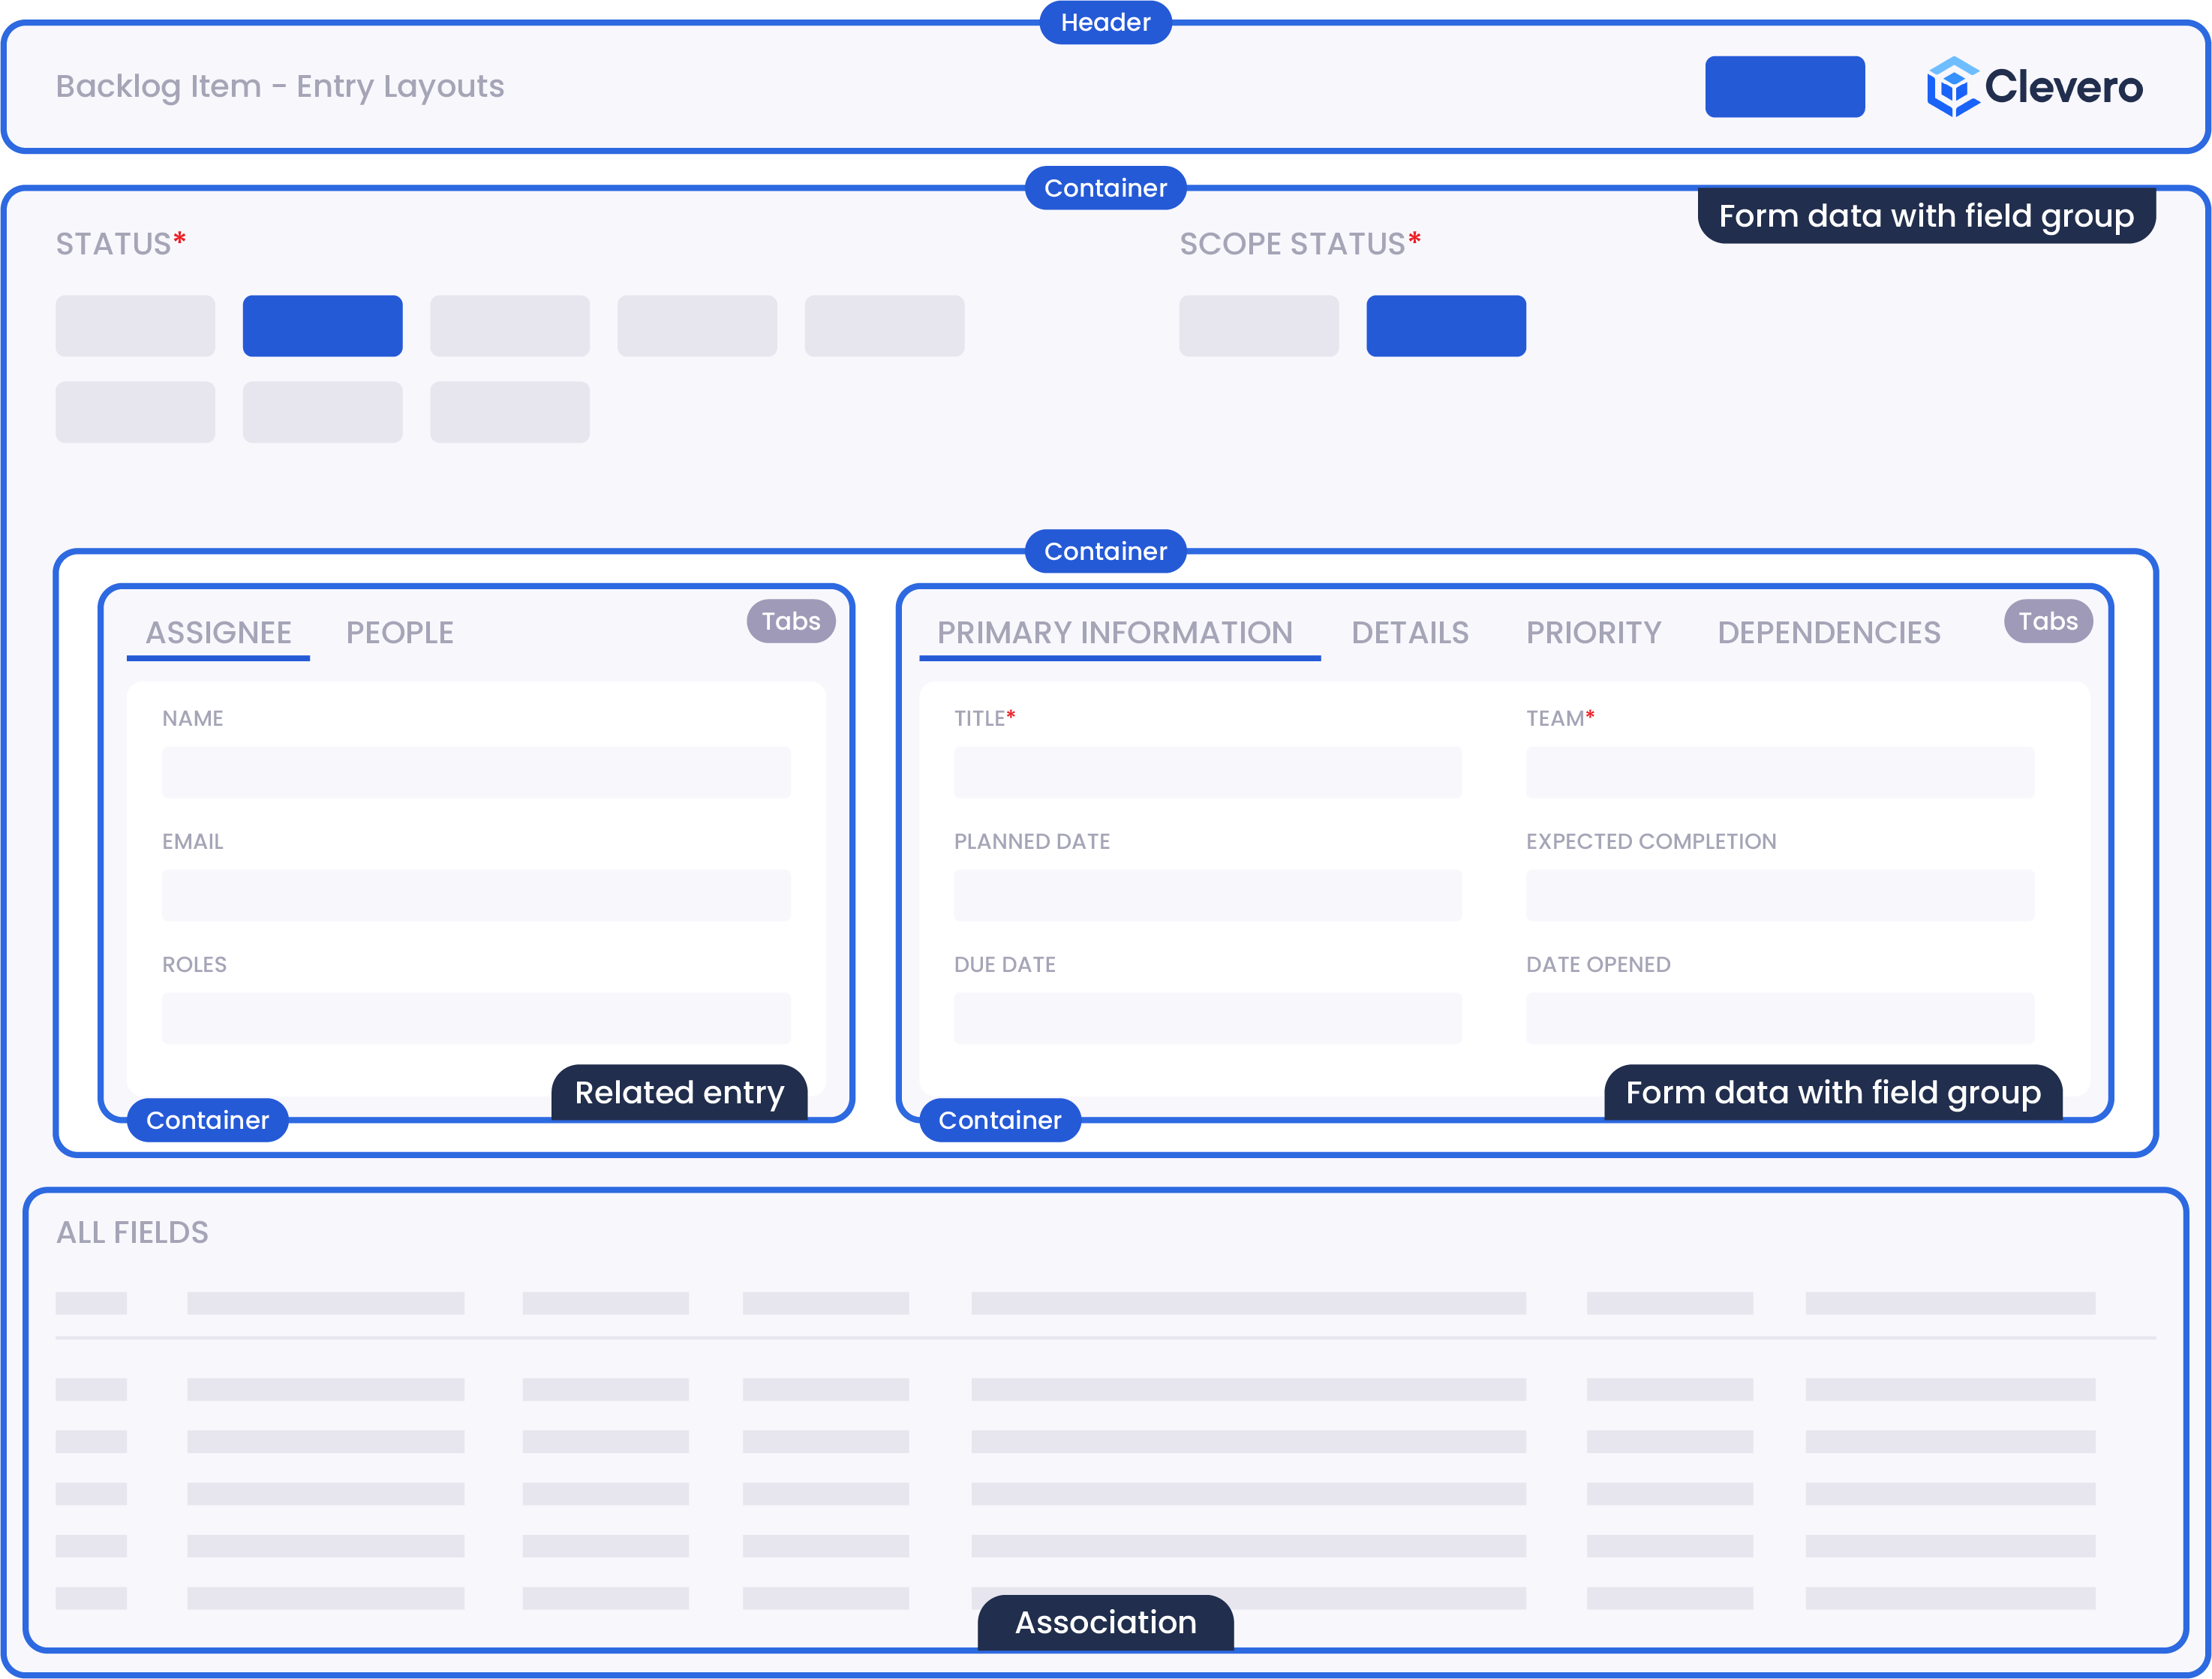2212x1679 pixels.
Task: Select the blue Scope Status option
Action: click(x=1445, y=326)
